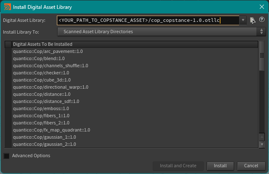Image resolution: width=269 pixels, height=174 pixels.
Task: Select quantico::Cop/arc_pavement::1.0 in the list
Action: pyautogui.click(x=48, y=51)
